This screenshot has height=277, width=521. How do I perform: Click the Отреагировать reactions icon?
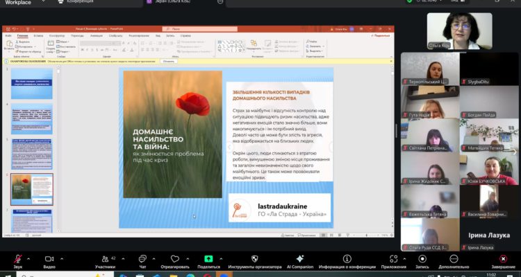pyautogui.click(x=174, y=259)
